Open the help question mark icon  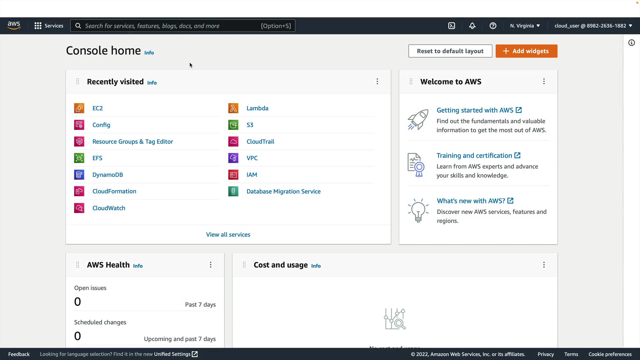(493, 26)
